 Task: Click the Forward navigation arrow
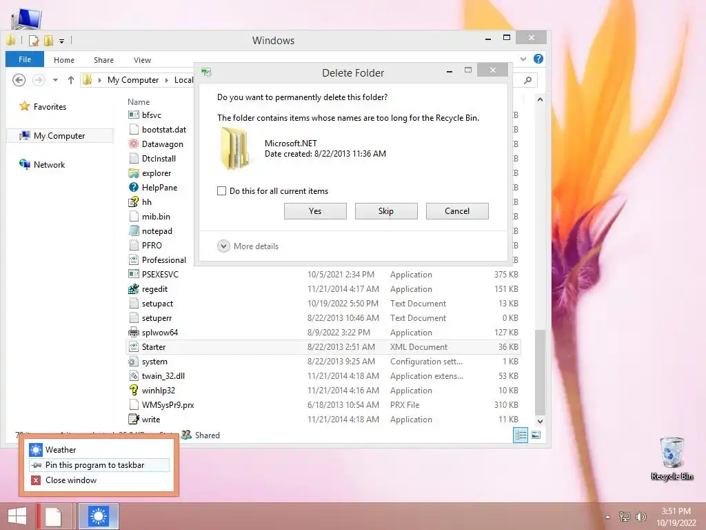click(39, 80)
